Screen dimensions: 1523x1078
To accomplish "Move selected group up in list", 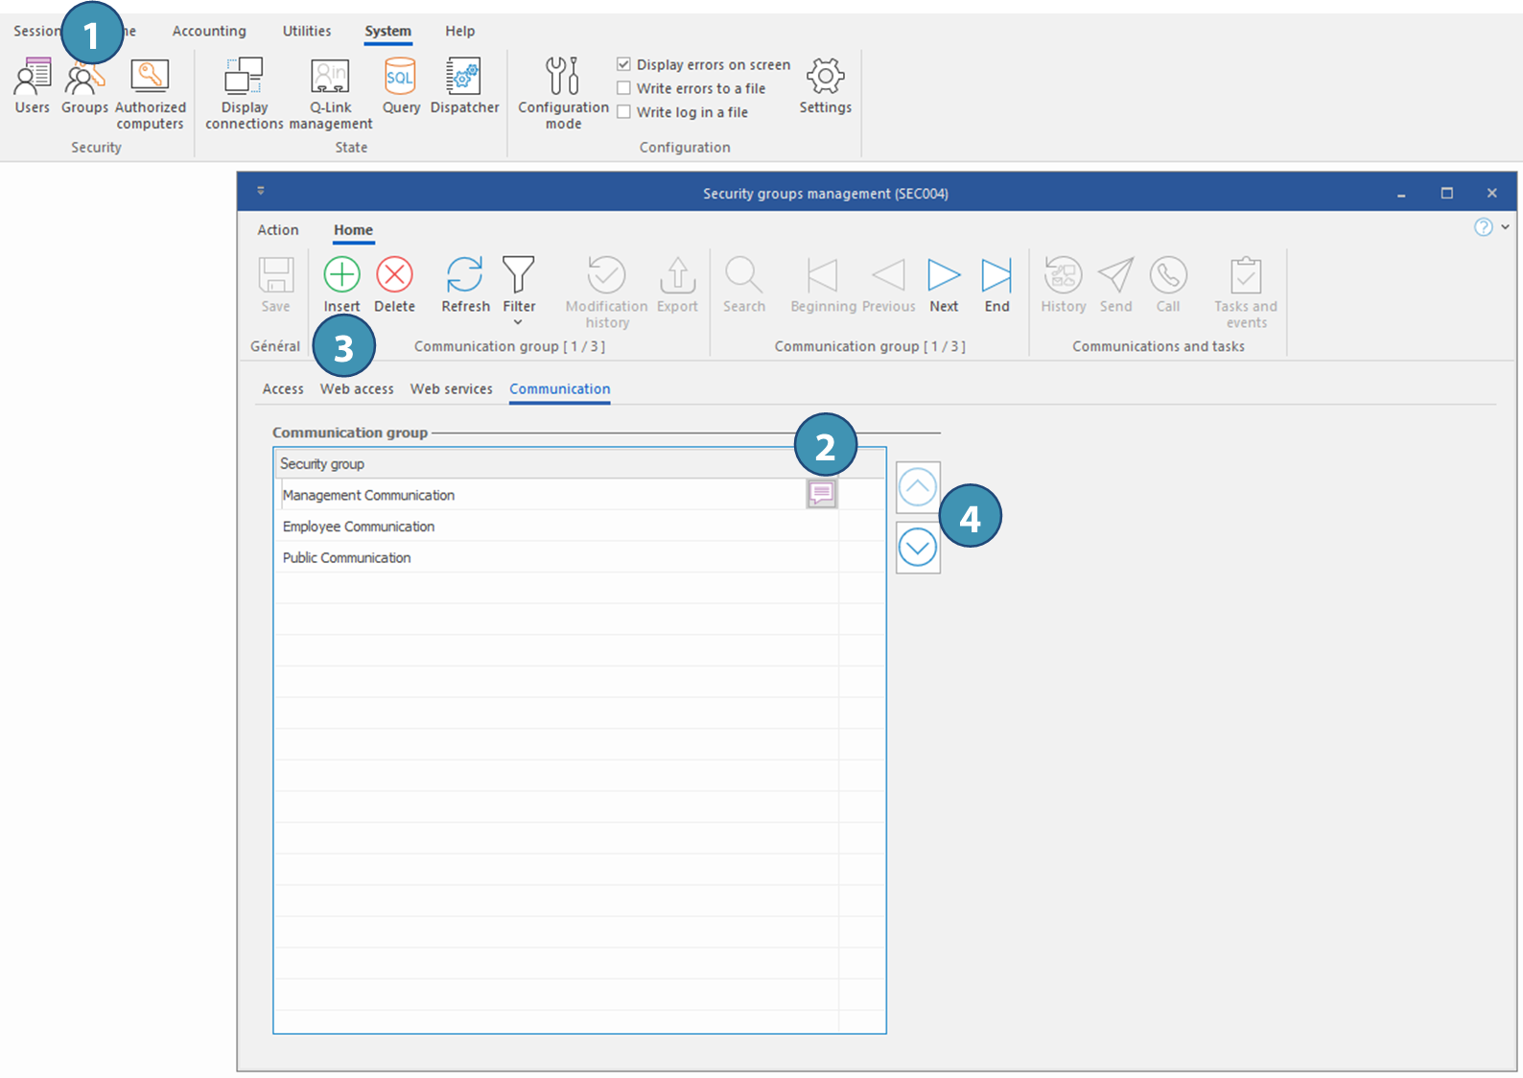I will pyautogui.click(x=918, y=487).
